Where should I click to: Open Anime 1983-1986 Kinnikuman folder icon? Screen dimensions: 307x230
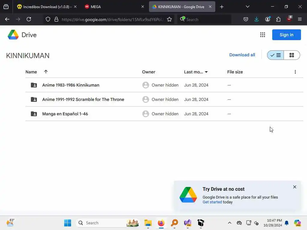(34, 85)
